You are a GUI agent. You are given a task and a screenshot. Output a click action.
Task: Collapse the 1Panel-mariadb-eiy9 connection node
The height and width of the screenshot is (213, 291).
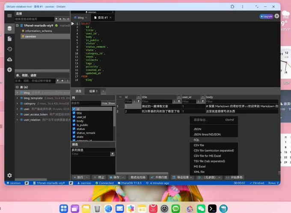click(17, 25)
